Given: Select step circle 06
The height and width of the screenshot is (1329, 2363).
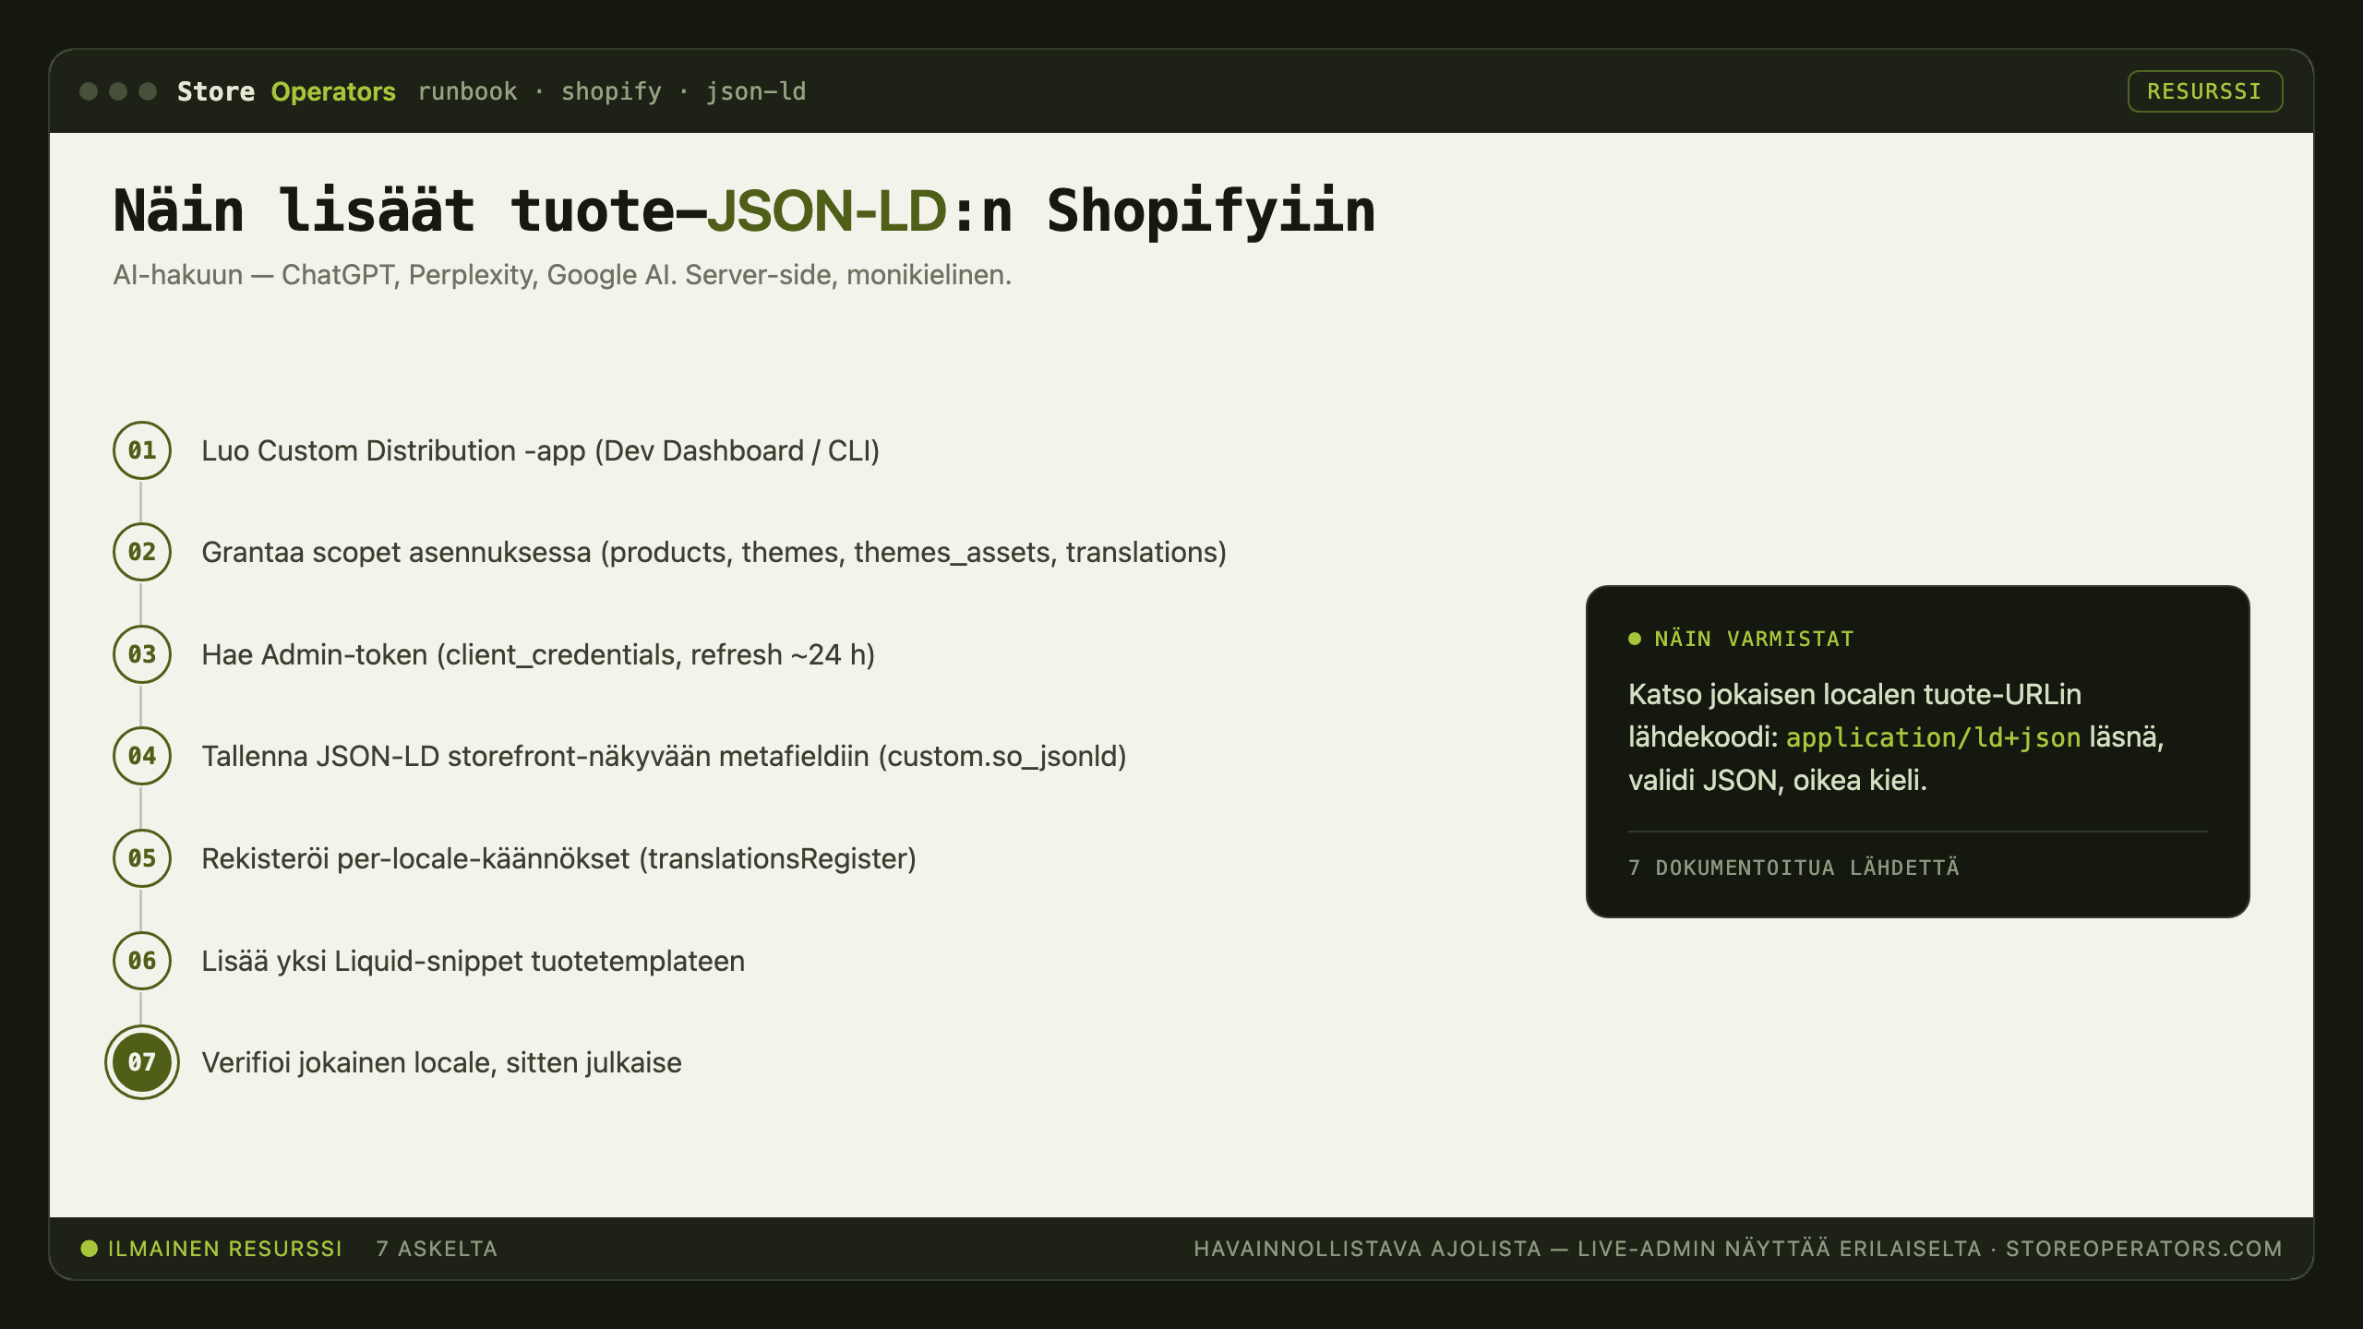Looking at the screenshot, I should (142, 961).
